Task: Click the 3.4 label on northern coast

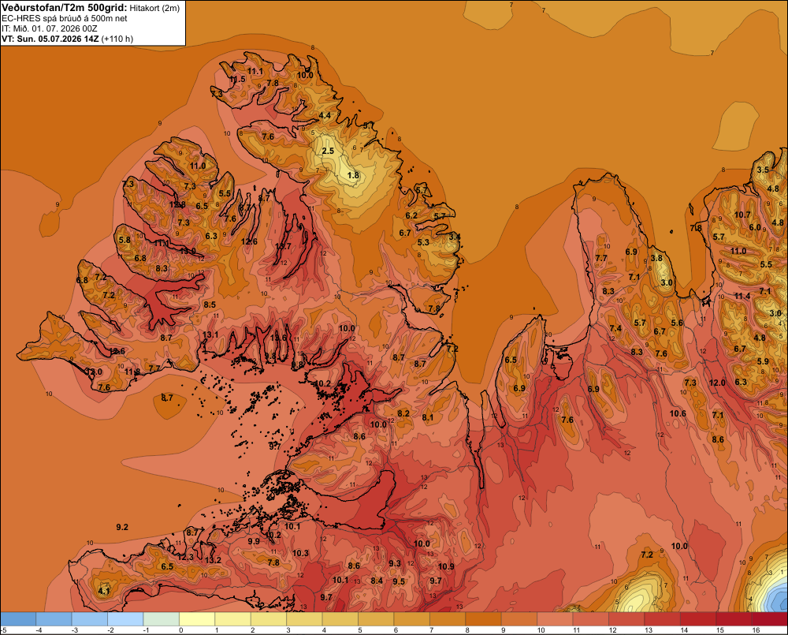Action: (455, 237)
